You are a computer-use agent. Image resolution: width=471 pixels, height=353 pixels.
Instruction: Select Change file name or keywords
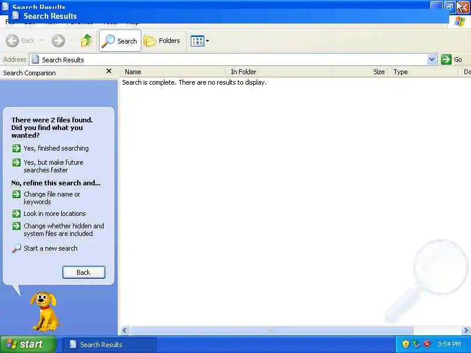tap(46, 198)
